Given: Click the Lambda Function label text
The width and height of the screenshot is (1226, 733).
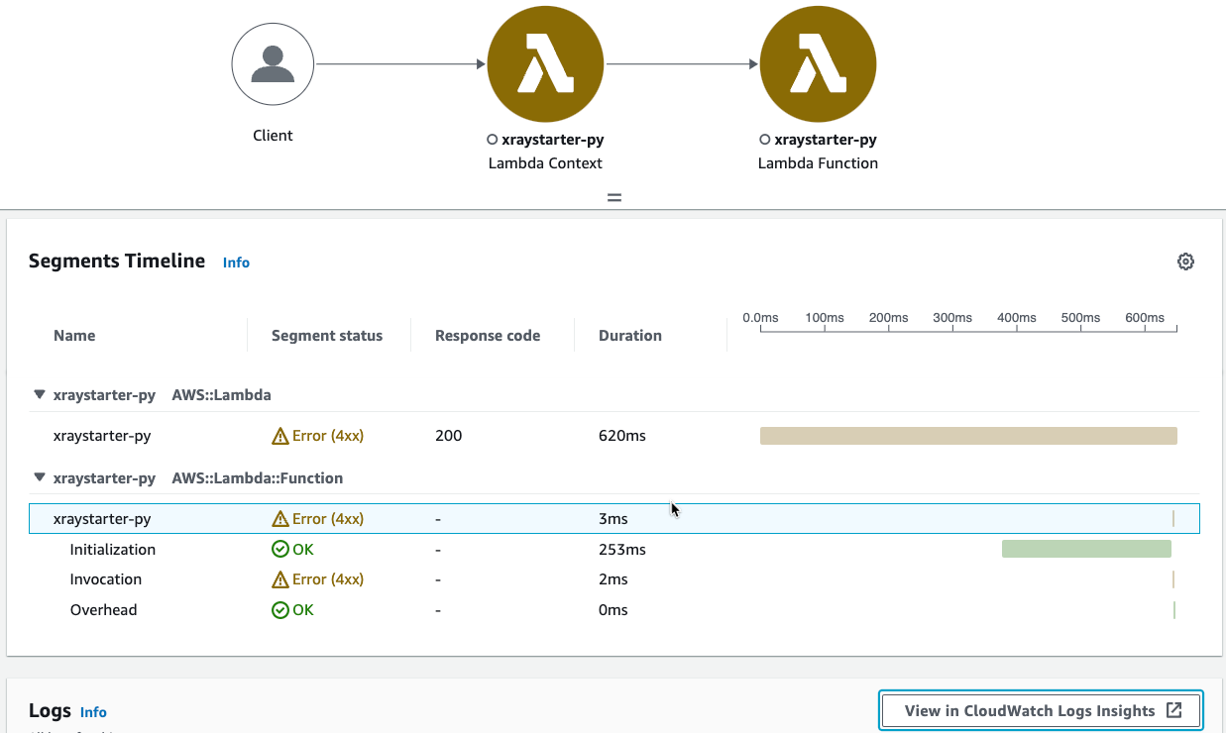Looking at the screenshot, I should click(x=818, y=163).
